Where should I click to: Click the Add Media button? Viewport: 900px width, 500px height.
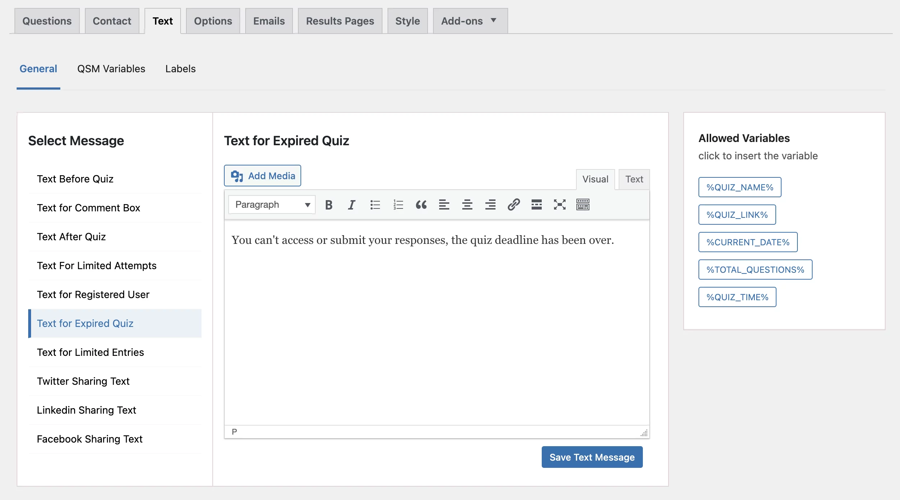point(263,176)
